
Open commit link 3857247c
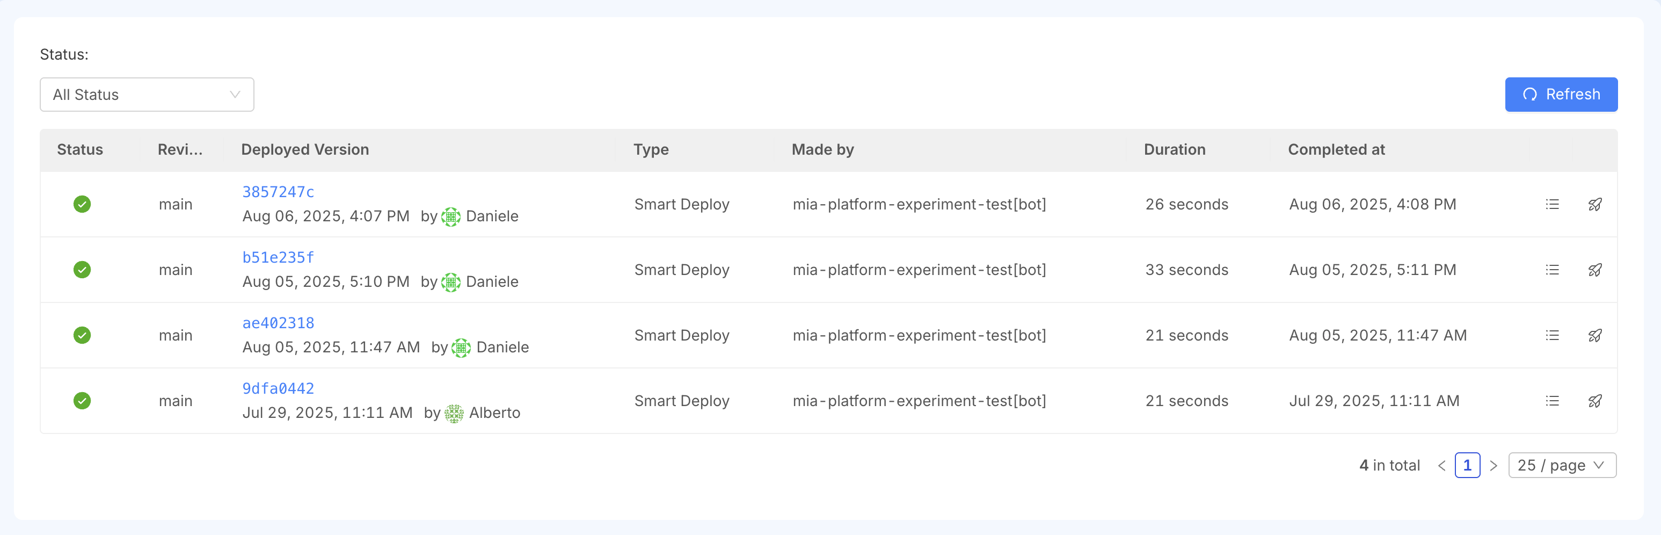tap(278, 192)
